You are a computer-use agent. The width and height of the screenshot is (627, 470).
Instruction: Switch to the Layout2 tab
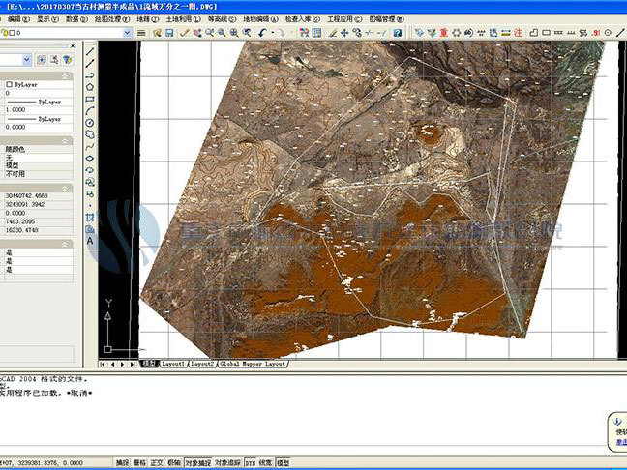(202, 364)
